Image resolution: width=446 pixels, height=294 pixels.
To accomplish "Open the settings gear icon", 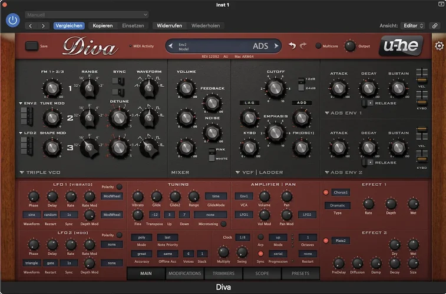I will (439, 46).
